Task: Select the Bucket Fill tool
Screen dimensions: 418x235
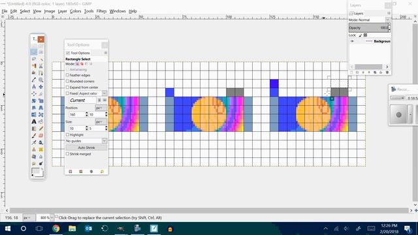Action: (40, 121)
